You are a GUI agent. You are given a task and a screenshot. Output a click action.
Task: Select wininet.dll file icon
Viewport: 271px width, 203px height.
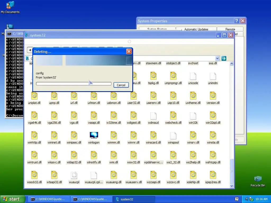(54, 135)
